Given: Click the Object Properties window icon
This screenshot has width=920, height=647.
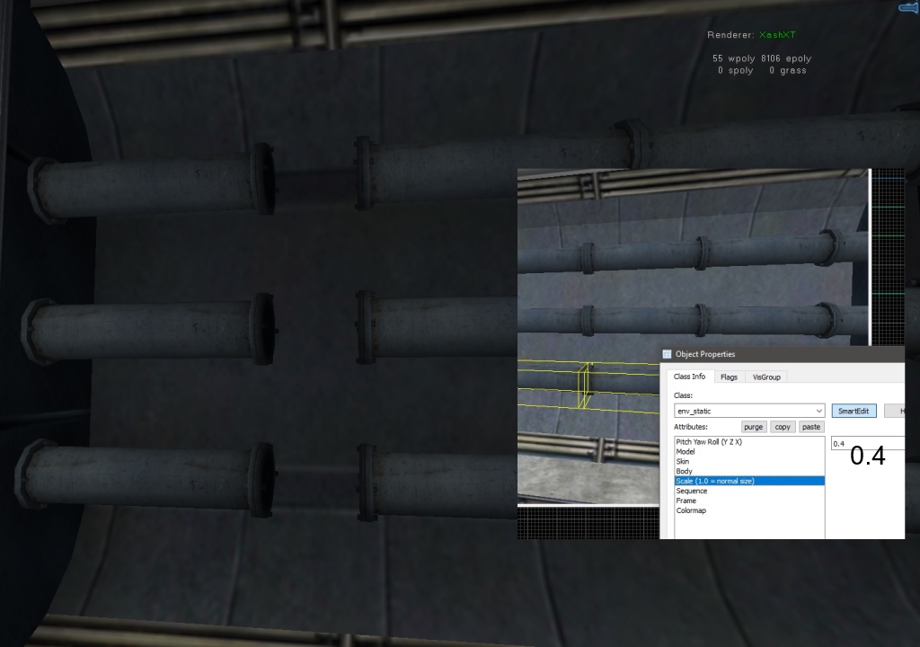Looking at the screenshot, I should pyautogui.click(x=668, y=354).
